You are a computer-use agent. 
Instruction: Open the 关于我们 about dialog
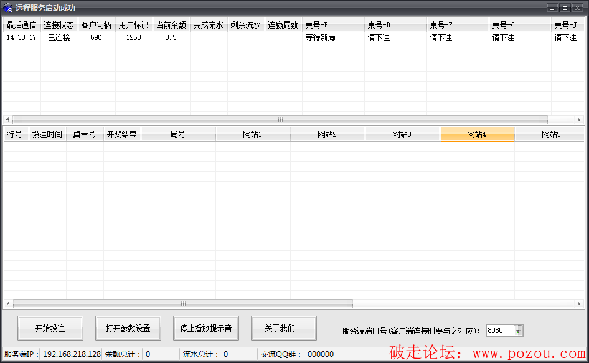click(x=284, y=328)
